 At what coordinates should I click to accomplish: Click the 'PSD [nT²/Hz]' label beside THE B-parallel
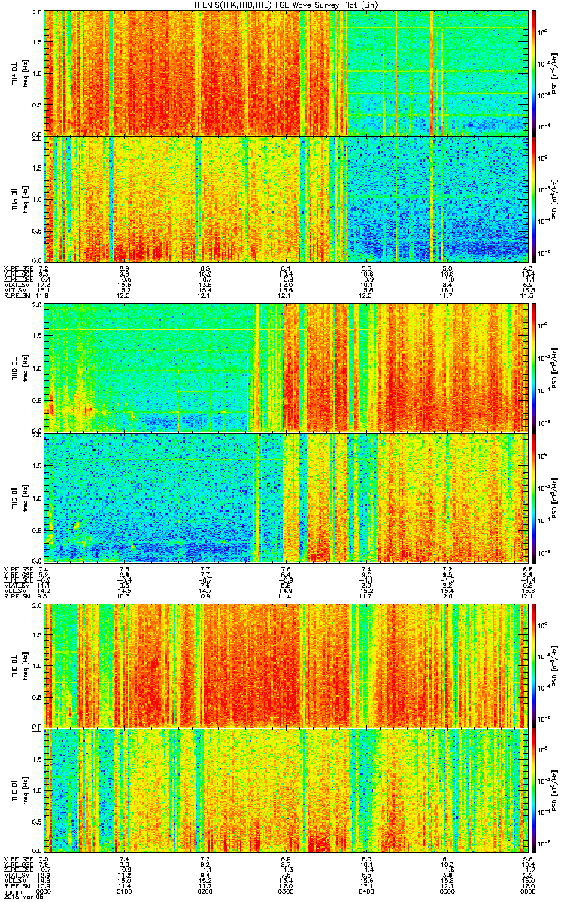[555, 792]
